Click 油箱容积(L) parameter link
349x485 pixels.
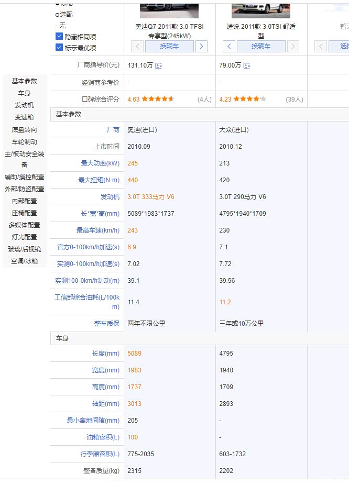(103, 437)
